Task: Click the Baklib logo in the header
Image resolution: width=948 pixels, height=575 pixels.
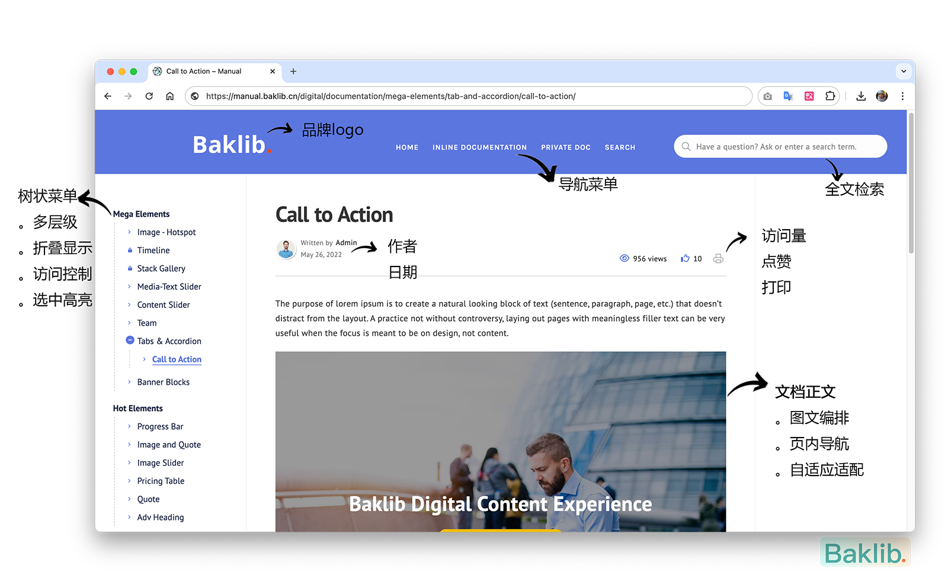Action: pyautogui.click(x=232, y=144)
